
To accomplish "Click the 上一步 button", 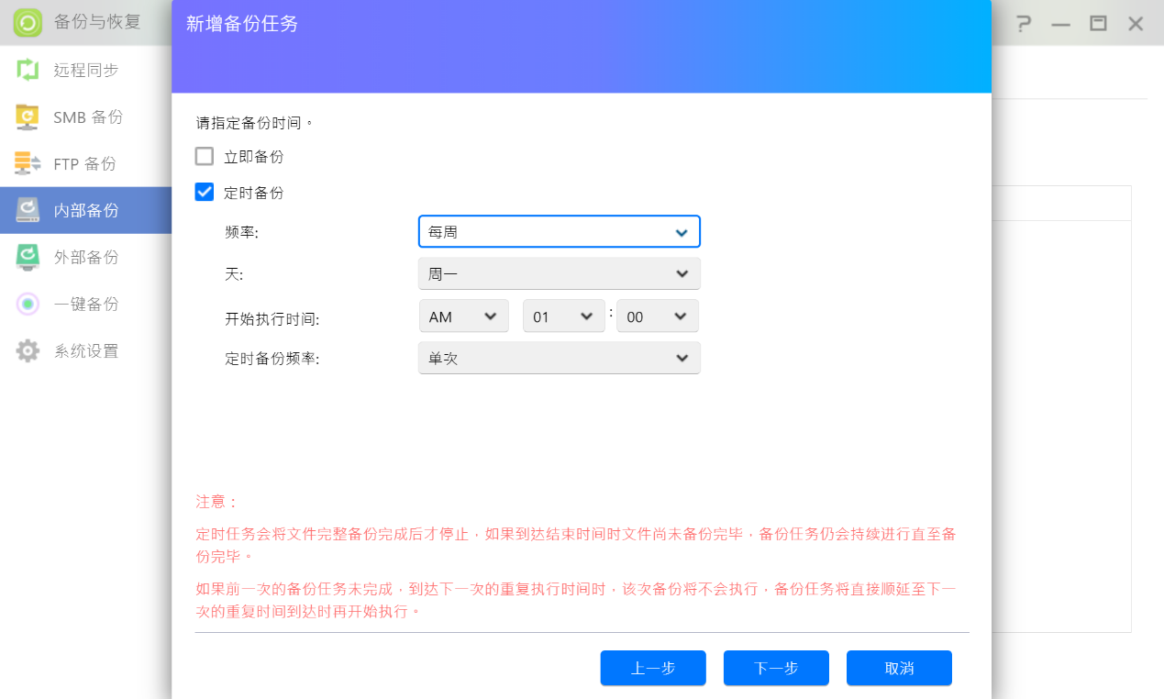I will pos(653,668).
